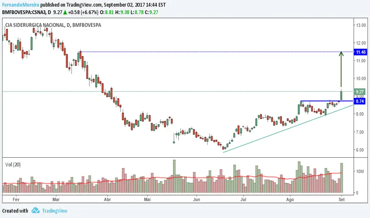Viewport: 370px width, 218px height.
Task: Click the open value O:8.81
Action: (107, 12)
